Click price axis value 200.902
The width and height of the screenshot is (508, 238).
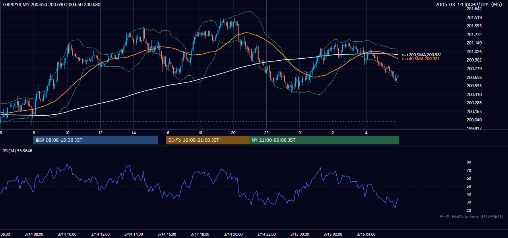coord(474,60)
